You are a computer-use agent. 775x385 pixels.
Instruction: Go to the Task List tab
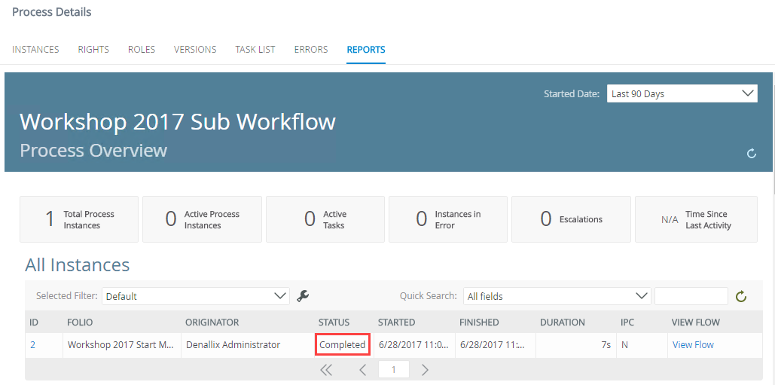pos(255,50)
